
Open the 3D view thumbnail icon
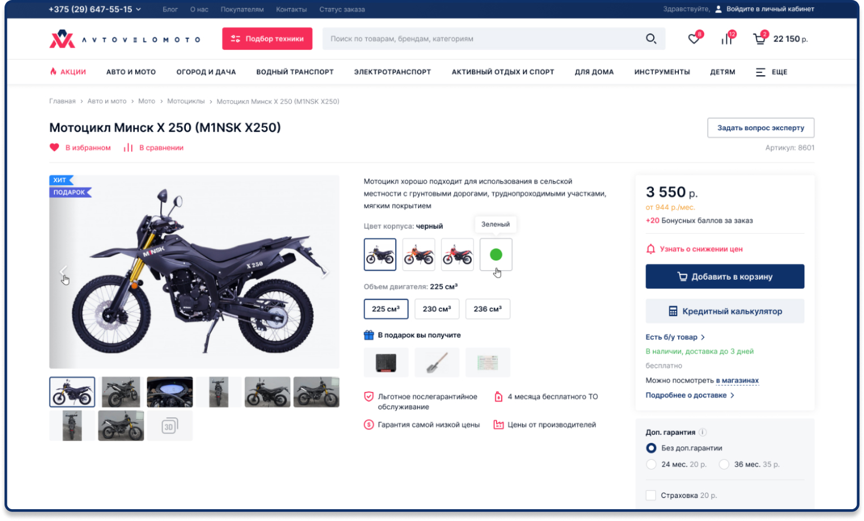click(x=170, y=426)
